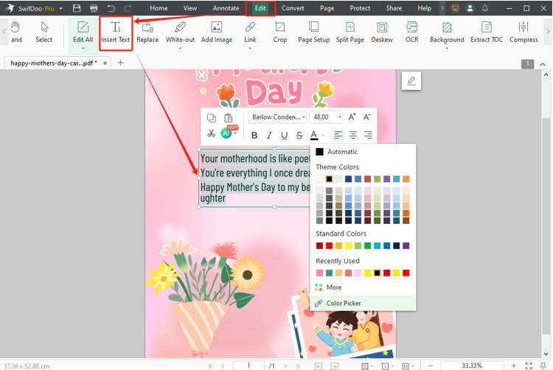Collapse the ribbon with the up chevron
Image resolution: width=553 pixels, height=370 pixels.
tap(543, 64)
